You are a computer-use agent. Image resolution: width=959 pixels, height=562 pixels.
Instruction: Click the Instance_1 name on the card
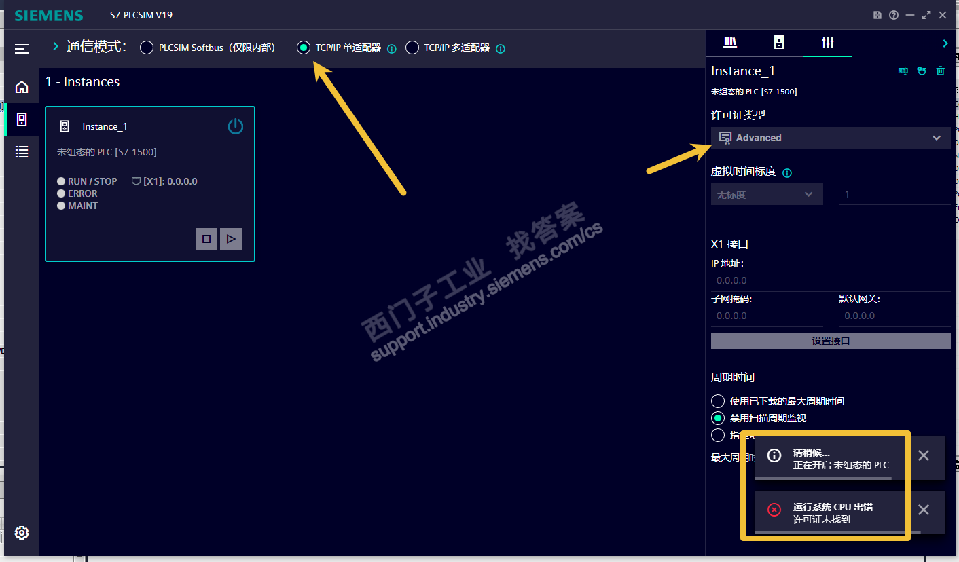tap(105, 126)
